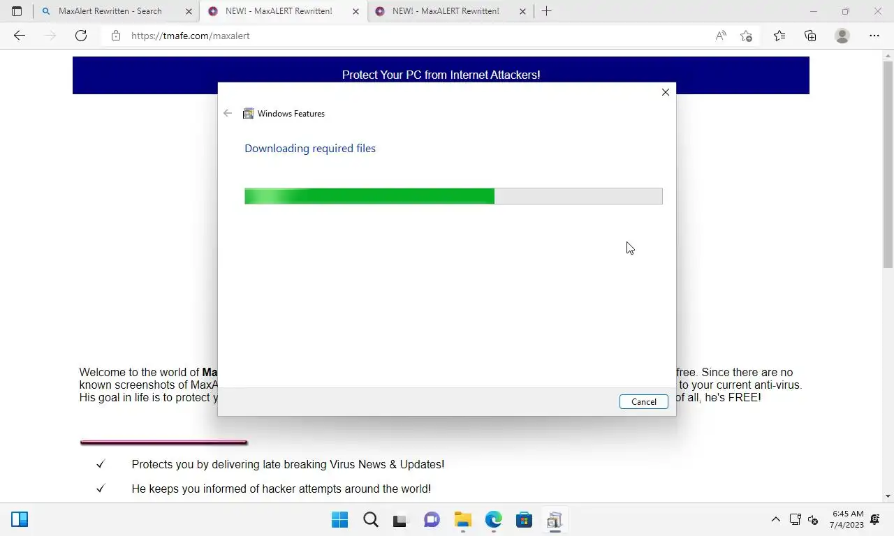Switch to the last NEW! - MaxALERT tab
894x536 pixels.
click(x=446, y=11)
